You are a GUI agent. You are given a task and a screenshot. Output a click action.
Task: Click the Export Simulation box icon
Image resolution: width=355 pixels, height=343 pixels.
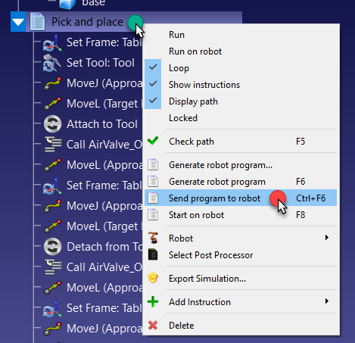point(153,278)
